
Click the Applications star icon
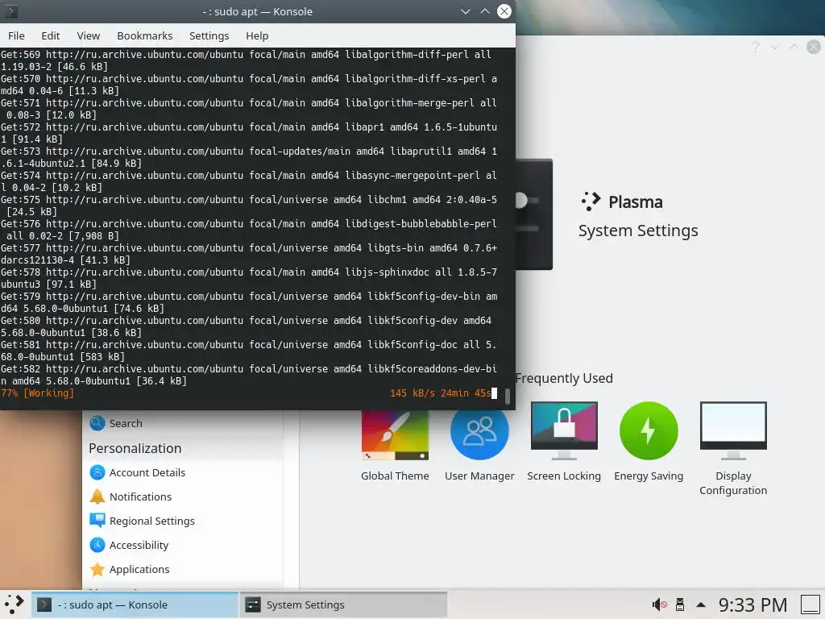click(x=97, y=570)
